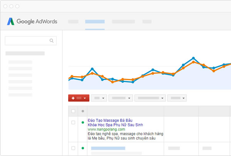231x156 pixels.
Task: Open the last gray dropdown in the toolbar
Action: tap(177, 98)
